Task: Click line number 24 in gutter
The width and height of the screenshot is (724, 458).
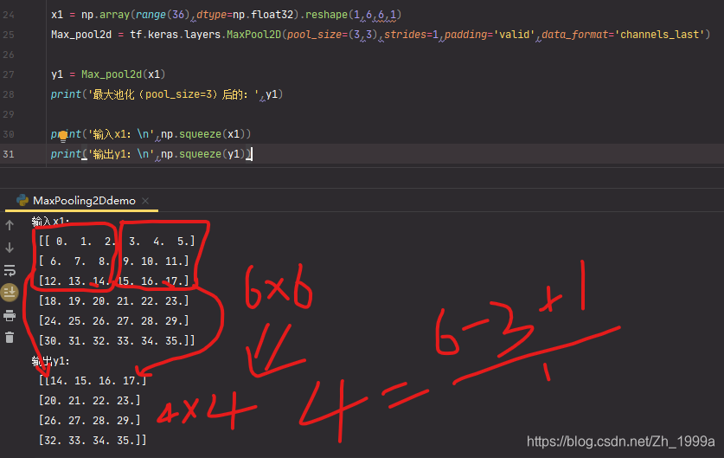Action: [9, 15]
